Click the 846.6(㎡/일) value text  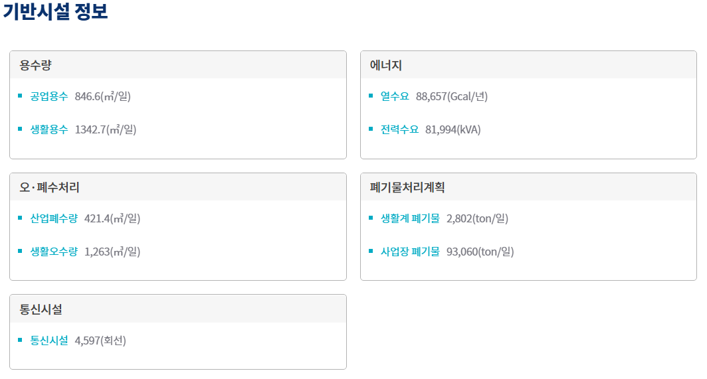click(x=103, y=96)
